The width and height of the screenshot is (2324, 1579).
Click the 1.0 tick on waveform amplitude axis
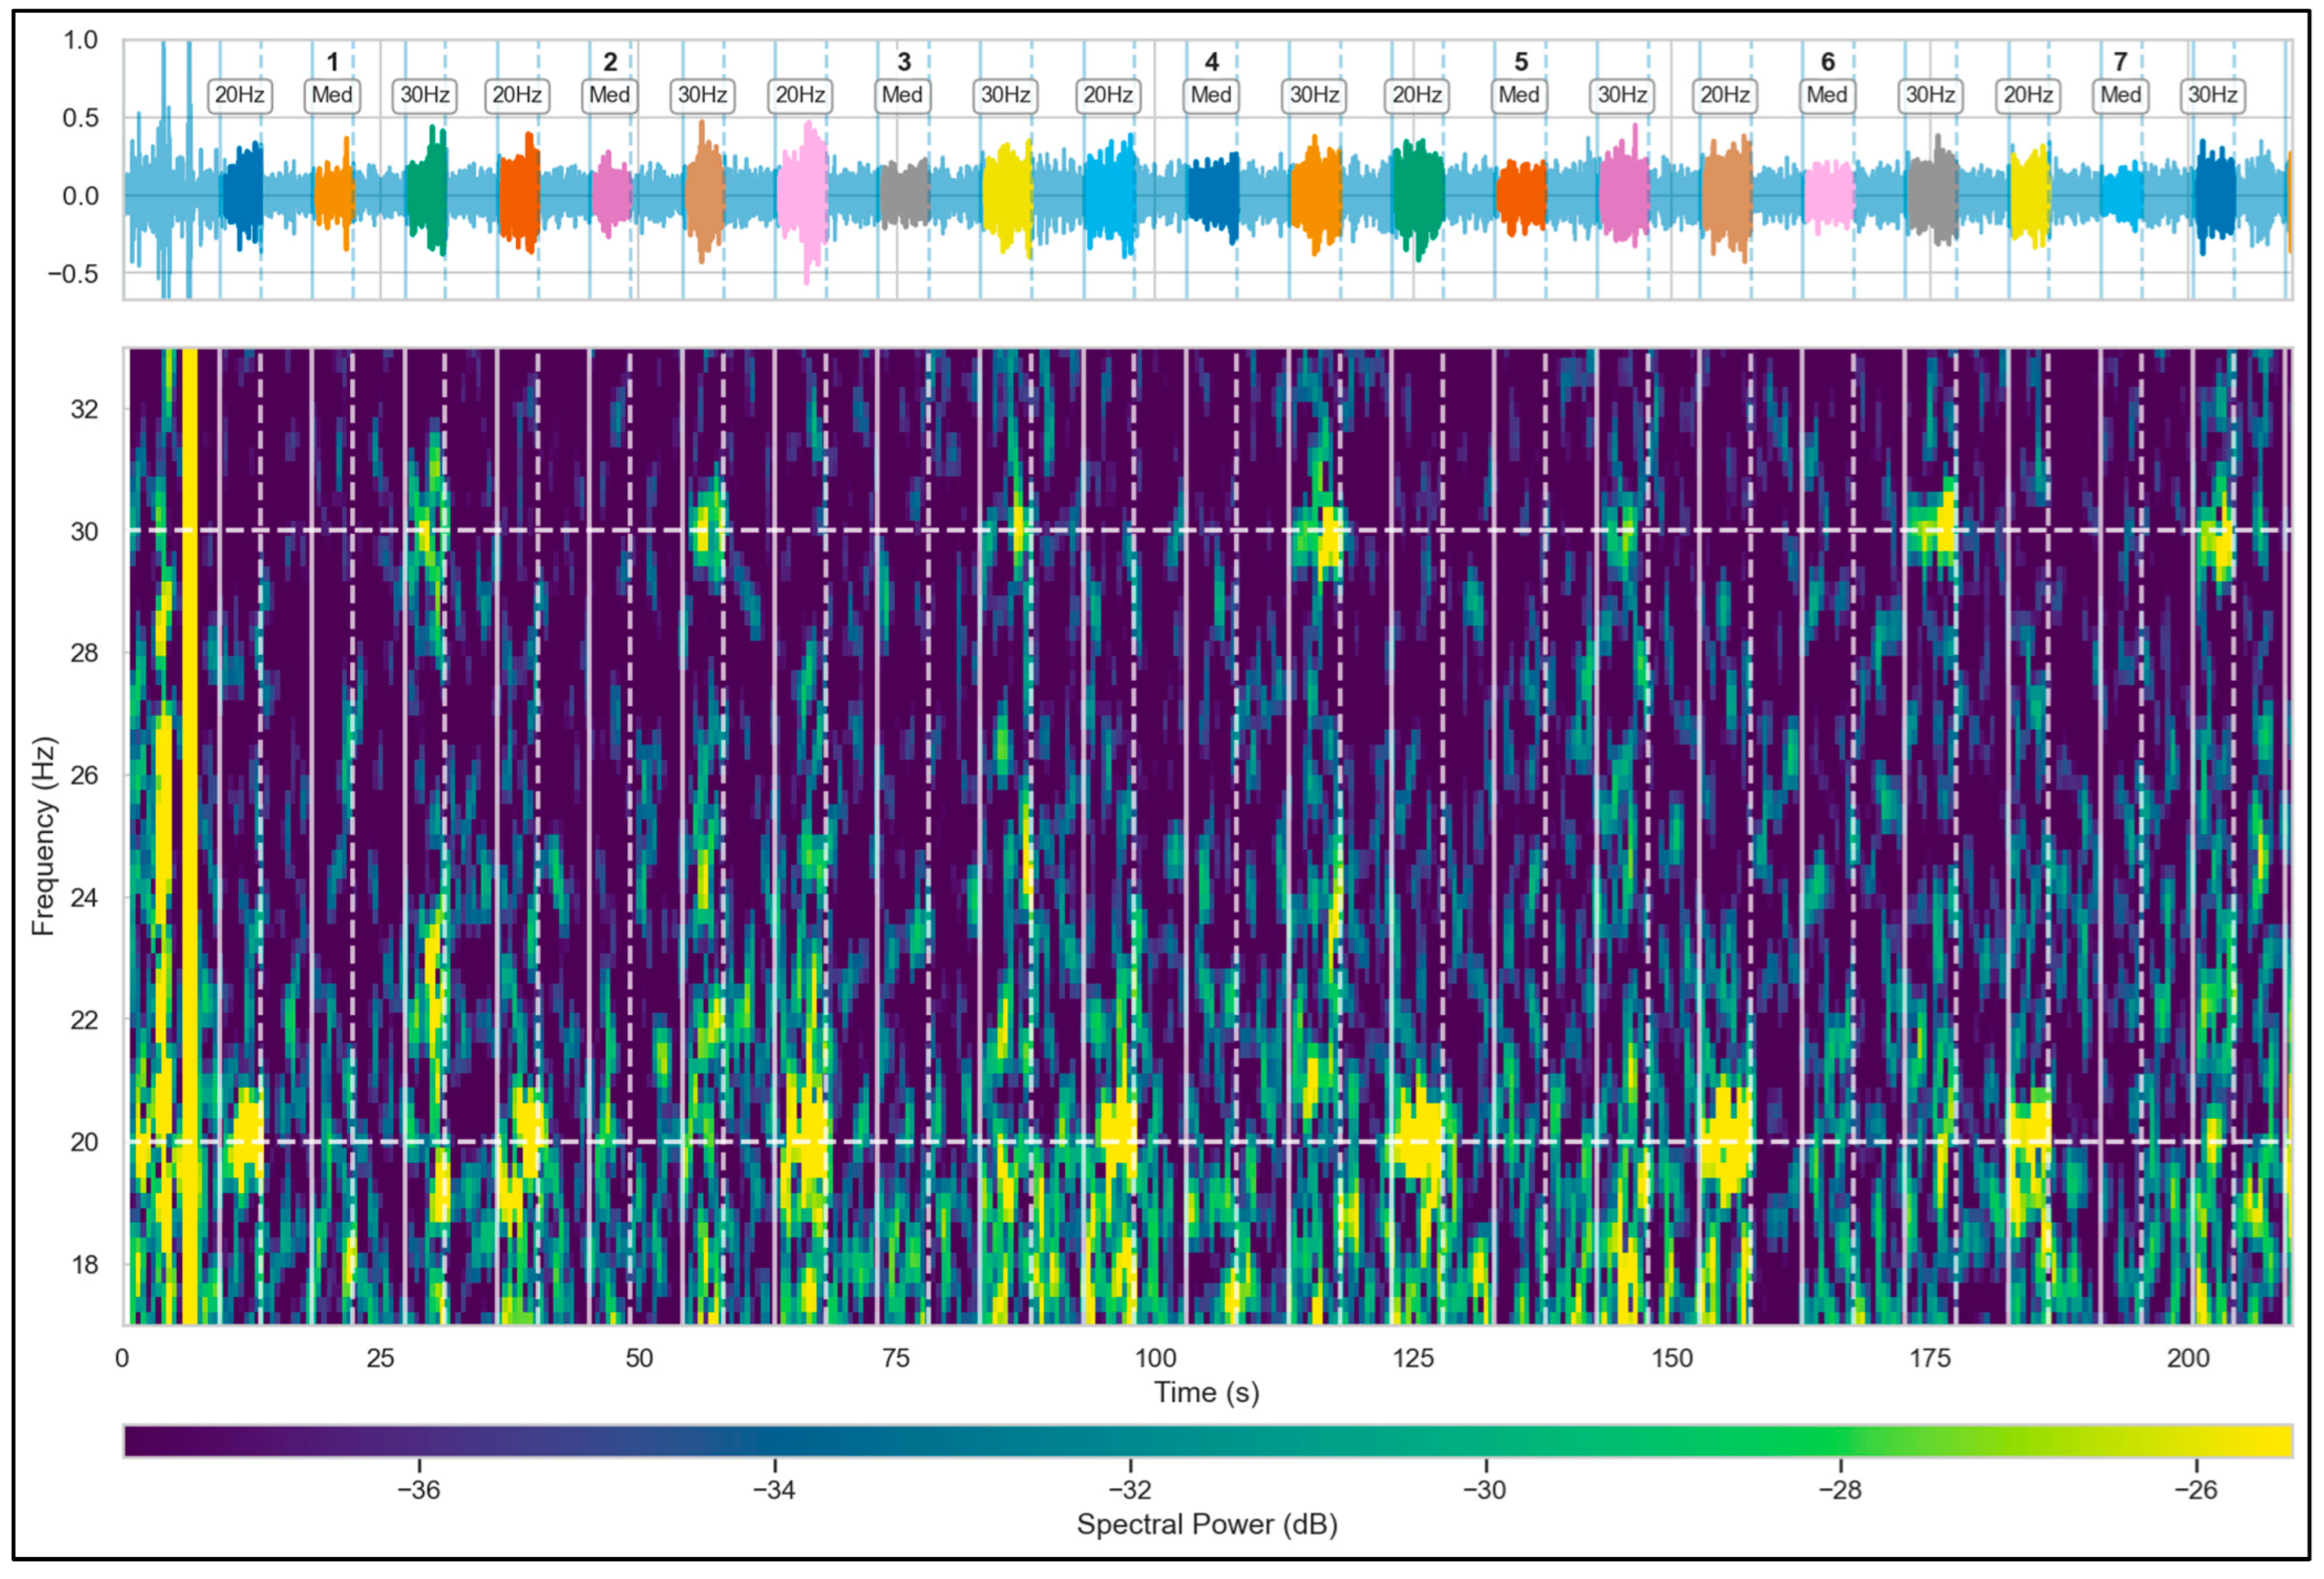point(80,40)
